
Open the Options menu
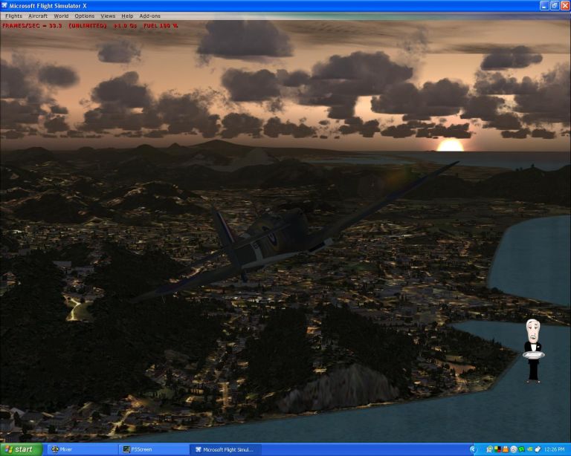(85, 16)
